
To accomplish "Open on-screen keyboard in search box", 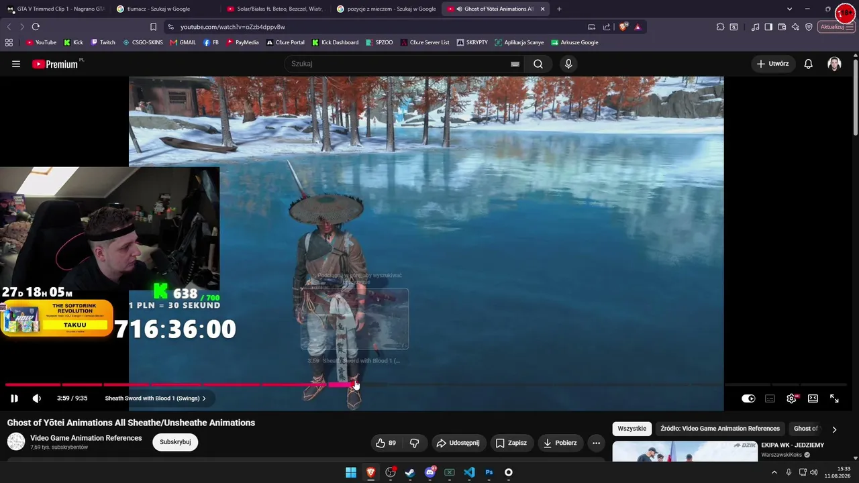I will click(515, 64).
